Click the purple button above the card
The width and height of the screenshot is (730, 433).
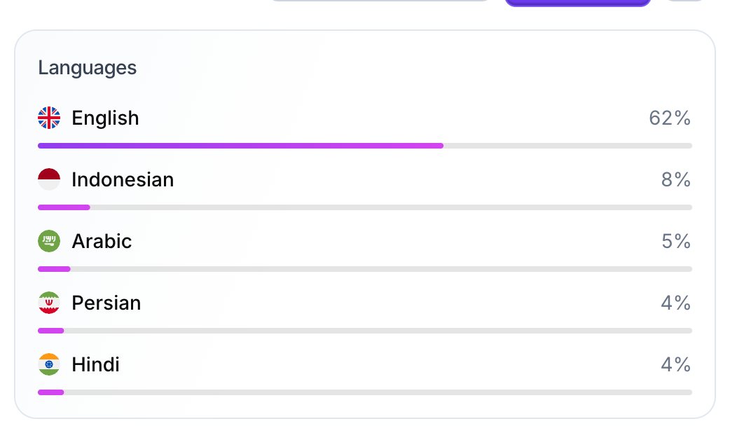click(x=578, y=3)
